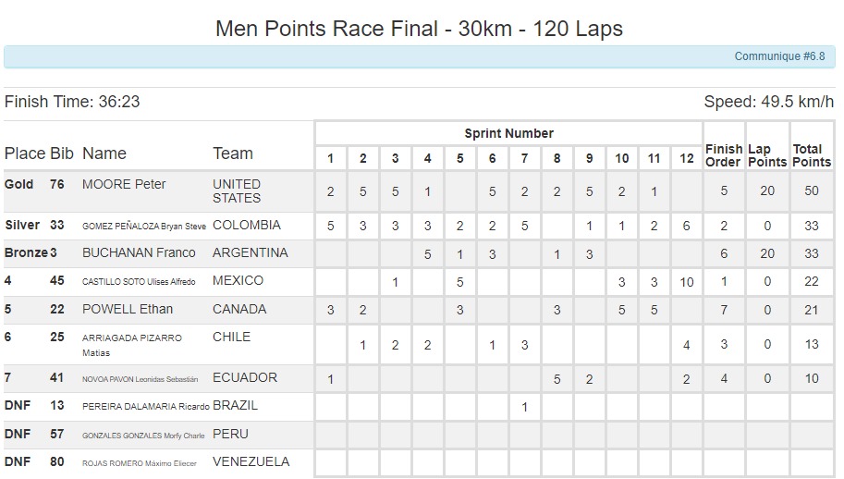The image size is (844, 479).
Task: Click sprint number 12 column header
Action: (686, 158)
